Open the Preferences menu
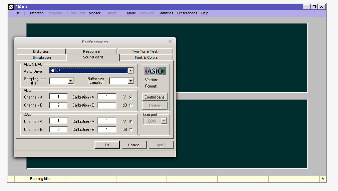The width and height of the screenshot is (338, 191). point(187,13)
